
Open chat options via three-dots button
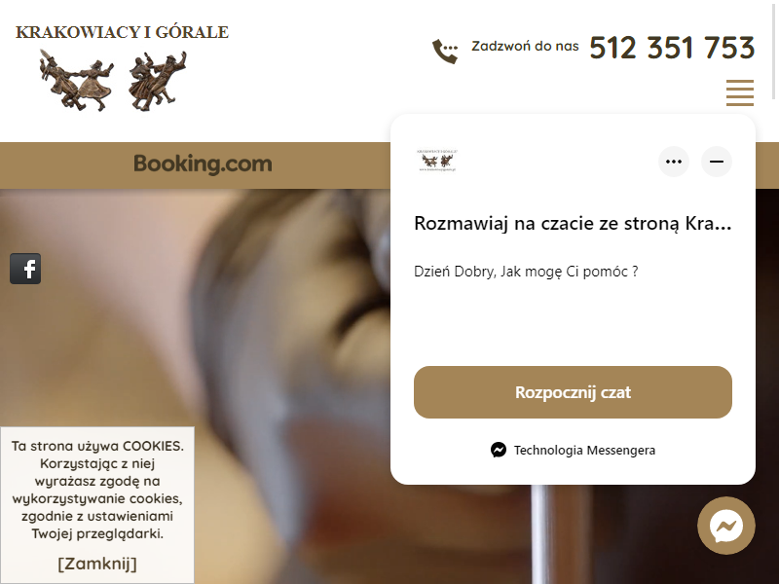(674, 162)
